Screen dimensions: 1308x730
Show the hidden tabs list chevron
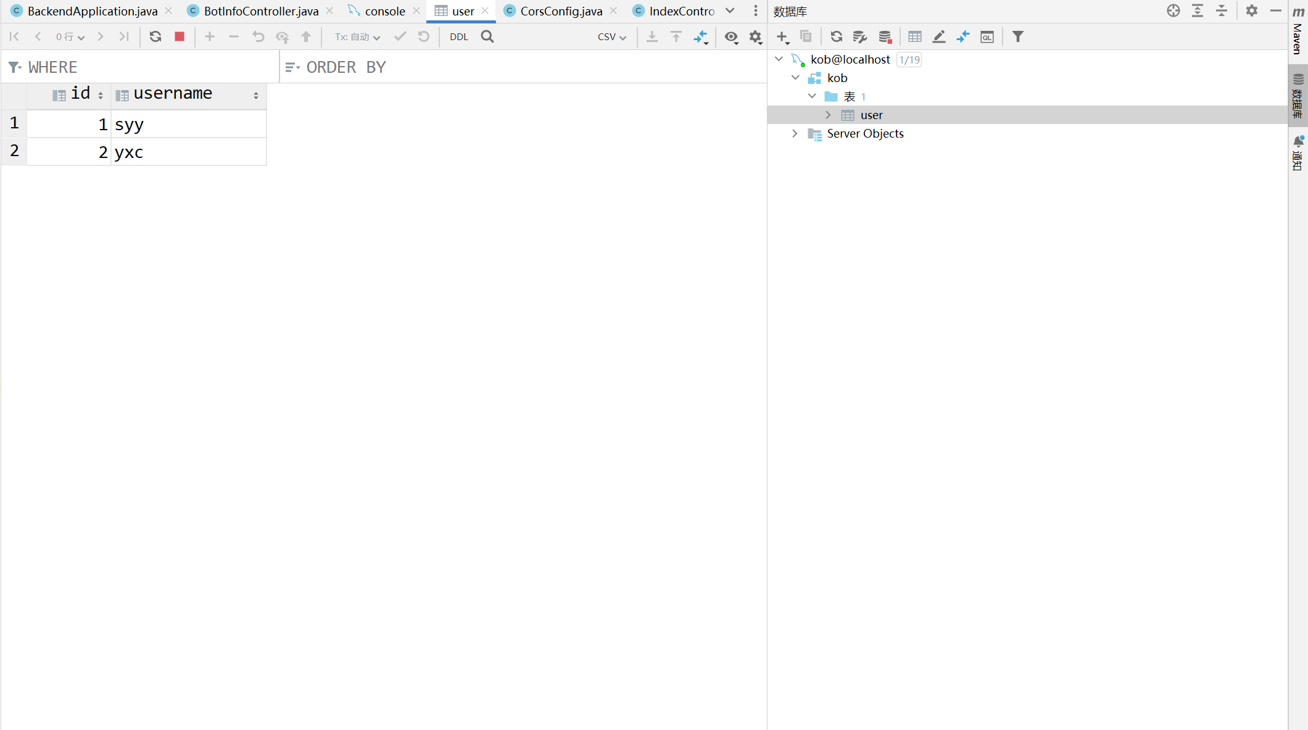pos(730,10)
